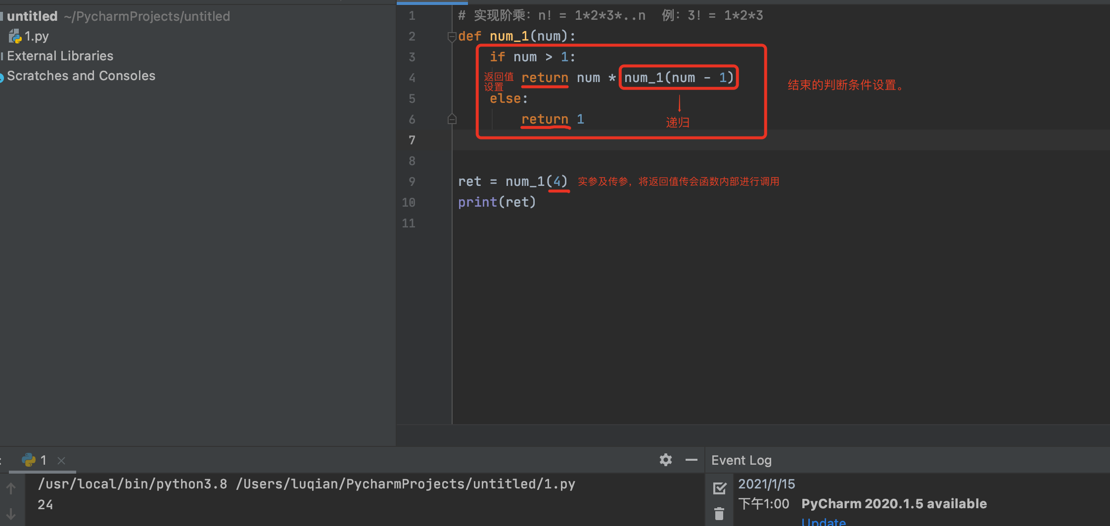The height and width of the screenshot is (526, 1110).
Task: Click the 2021/1/15 date entry
Action: pos(767,484)
